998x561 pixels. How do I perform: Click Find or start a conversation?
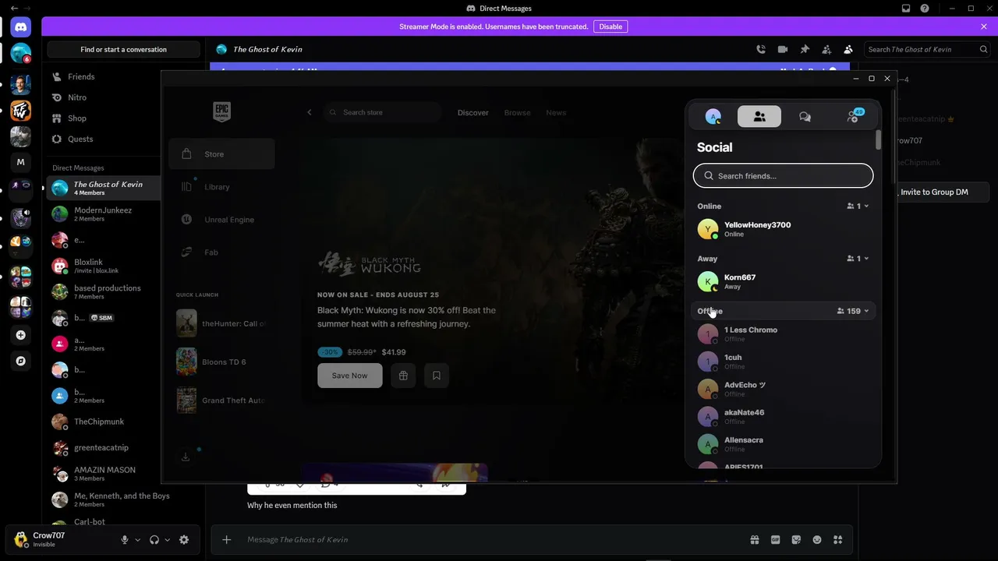pos(123,50)
